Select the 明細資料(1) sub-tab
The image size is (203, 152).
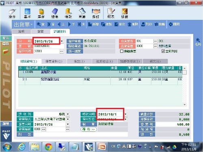(29, 61)
